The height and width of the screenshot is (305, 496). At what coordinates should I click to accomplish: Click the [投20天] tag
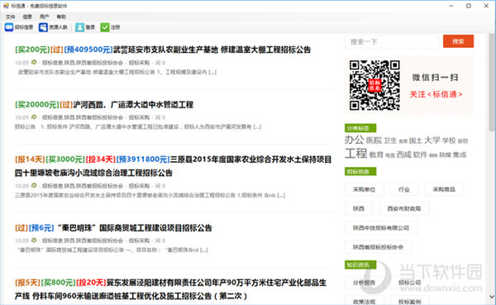click(91, 282)
